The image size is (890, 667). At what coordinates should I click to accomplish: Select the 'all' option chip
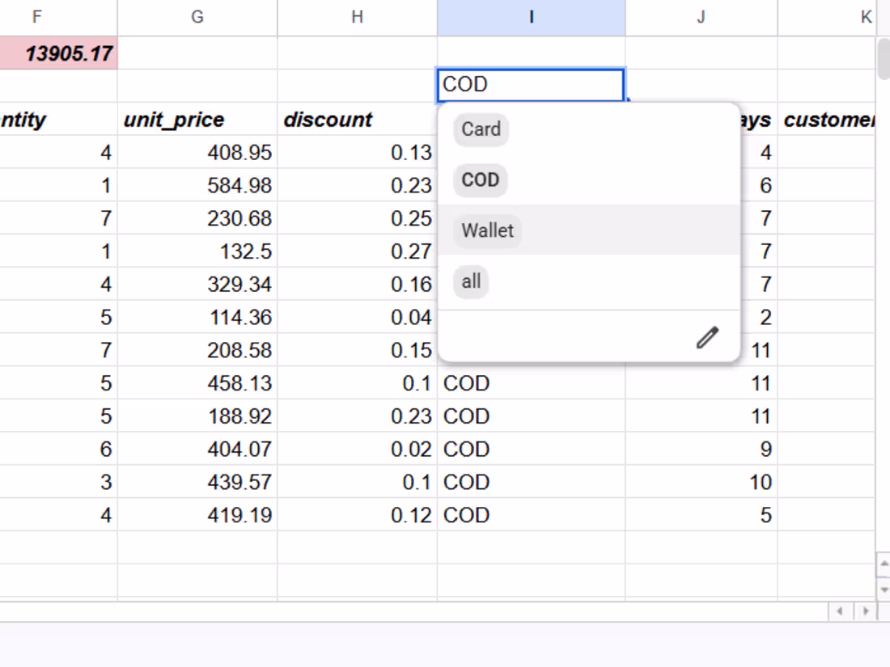pyautogui.click(x=471, y=281)
